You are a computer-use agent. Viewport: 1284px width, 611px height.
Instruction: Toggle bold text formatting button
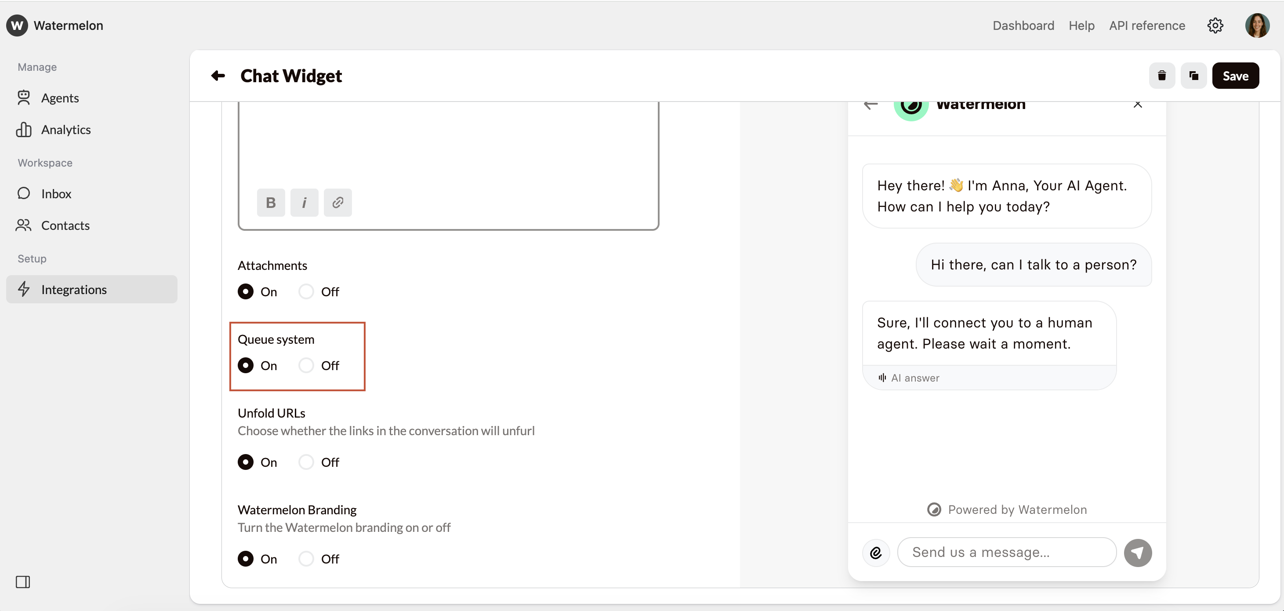[x=271, y=203]
